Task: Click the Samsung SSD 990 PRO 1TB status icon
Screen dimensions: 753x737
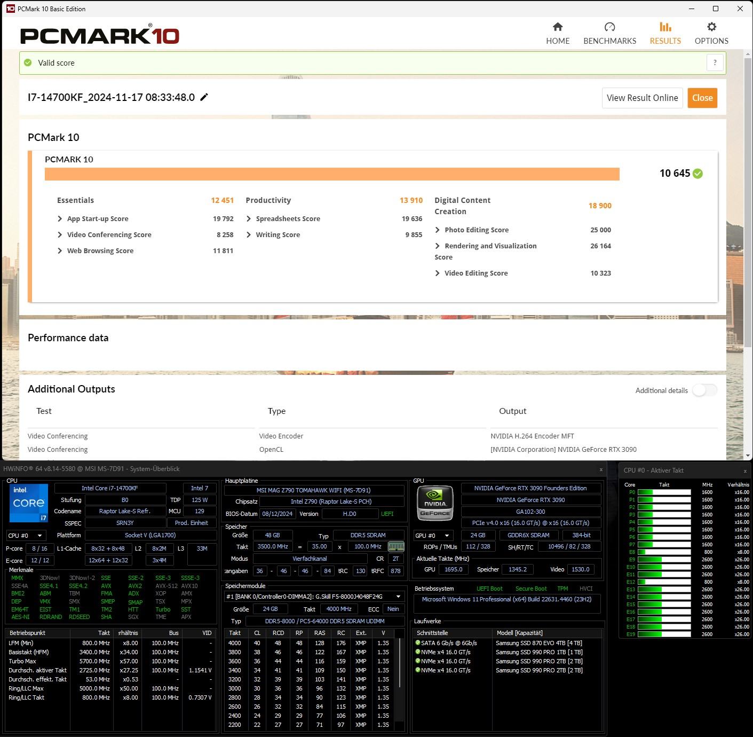Action: click(418, 652)
